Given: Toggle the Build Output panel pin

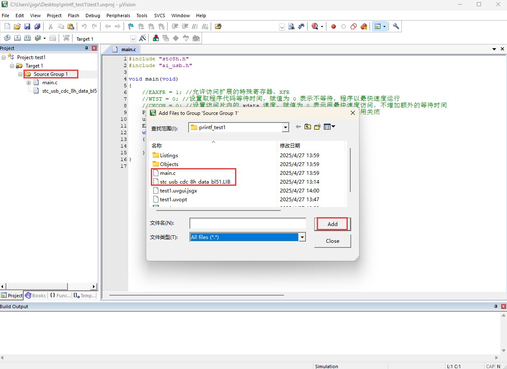Looking at the screenshot, I should [x=496, y=307].
